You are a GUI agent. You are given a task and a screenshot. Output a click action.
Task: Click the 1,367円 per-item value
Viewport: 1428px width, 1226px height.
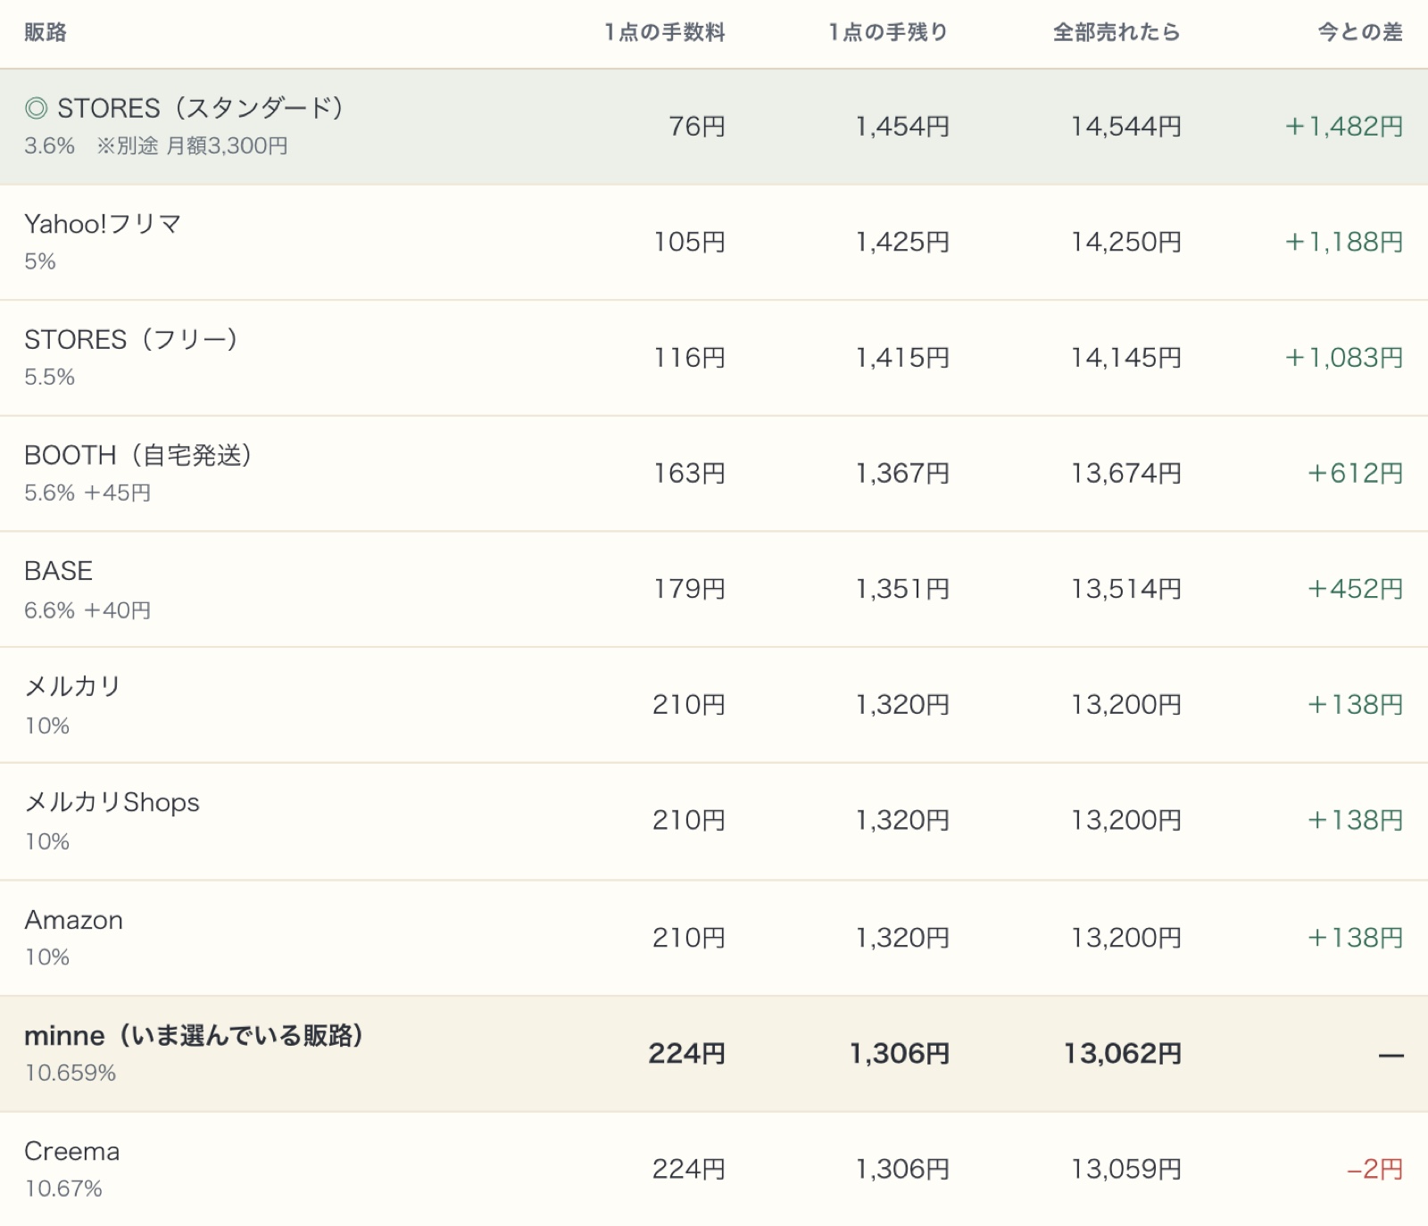[902, 473]
